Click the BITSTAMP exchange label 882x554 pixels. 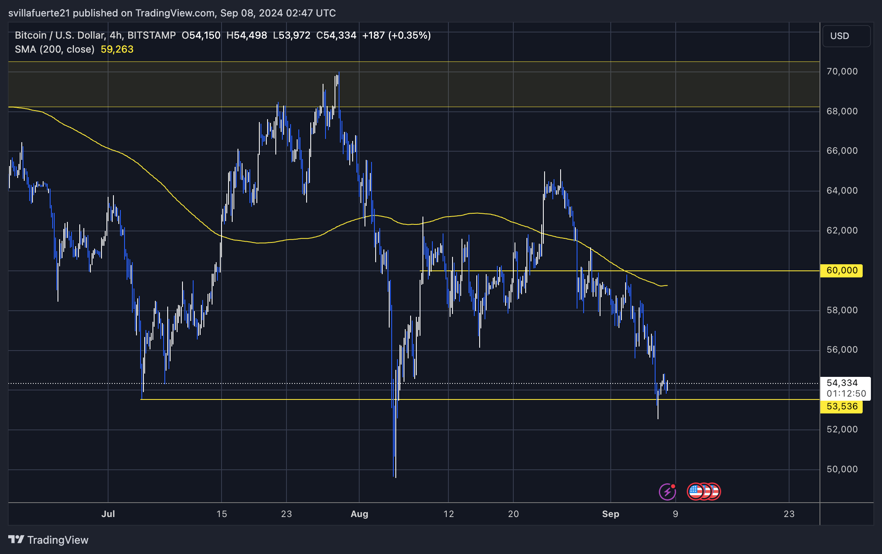point(152,35)
